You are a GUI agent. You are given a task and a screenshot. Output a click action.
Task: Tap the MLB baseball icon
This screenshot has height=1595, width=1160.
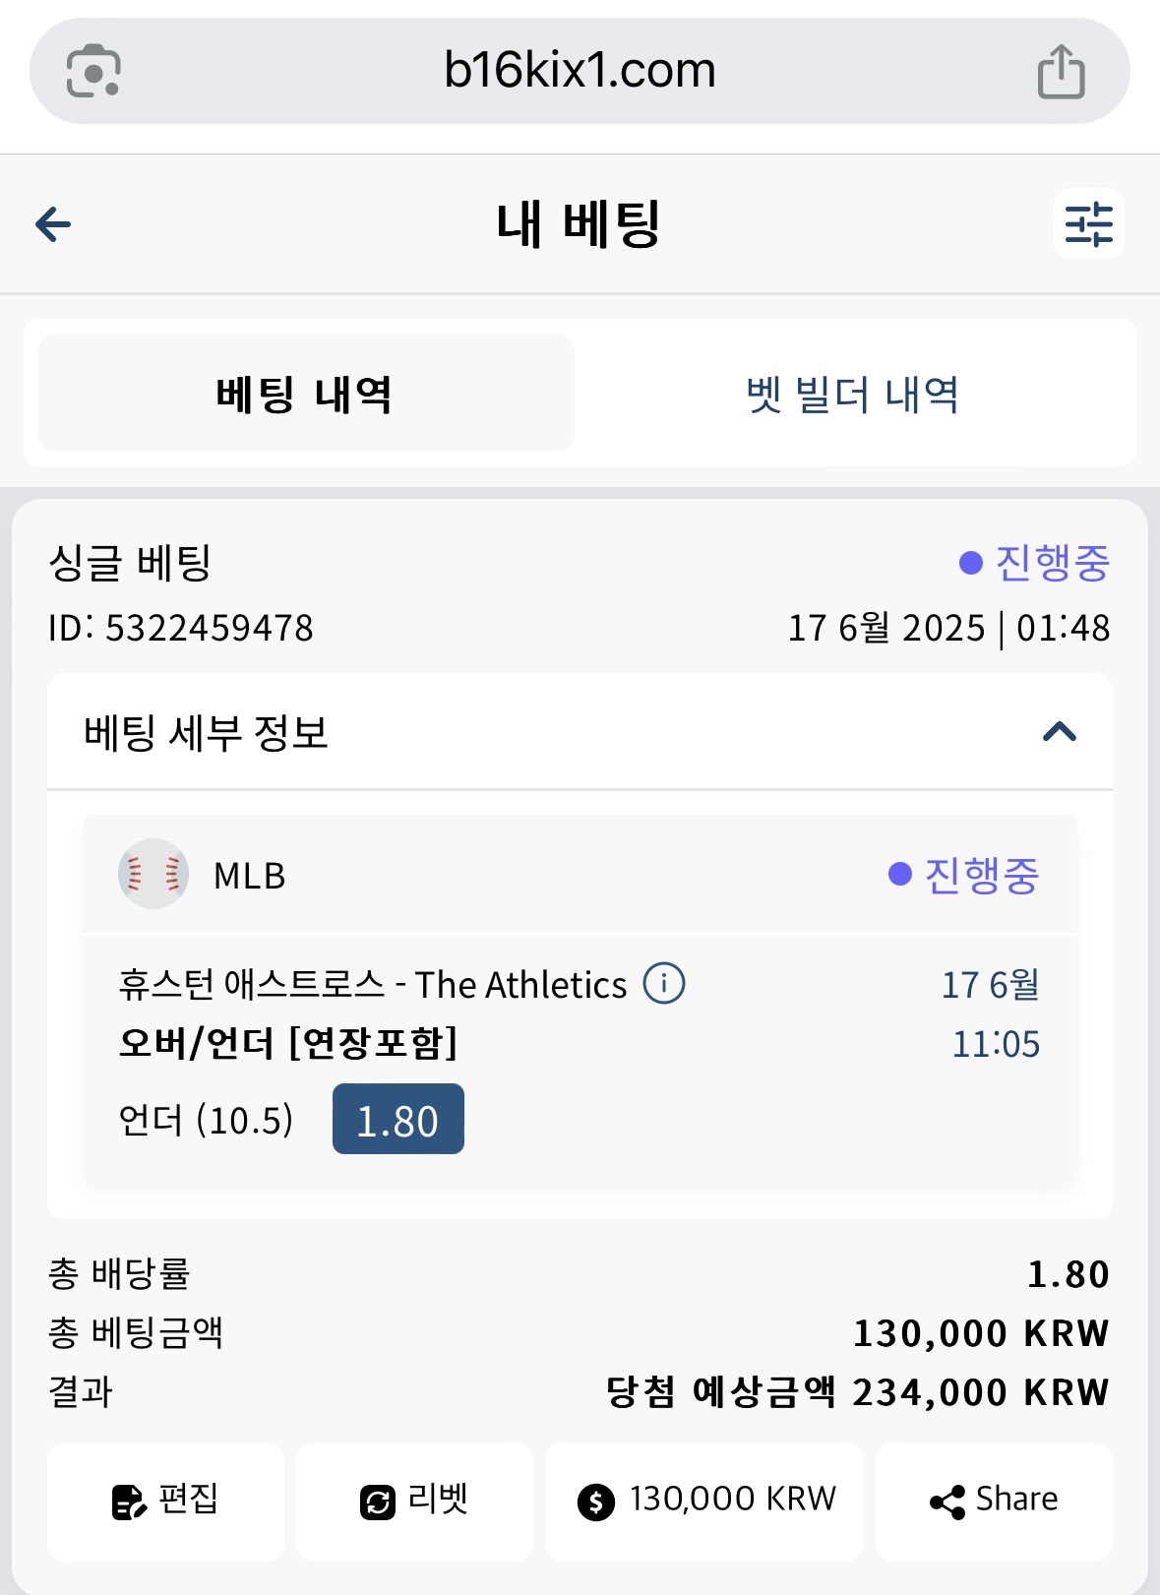click(153, 874)
